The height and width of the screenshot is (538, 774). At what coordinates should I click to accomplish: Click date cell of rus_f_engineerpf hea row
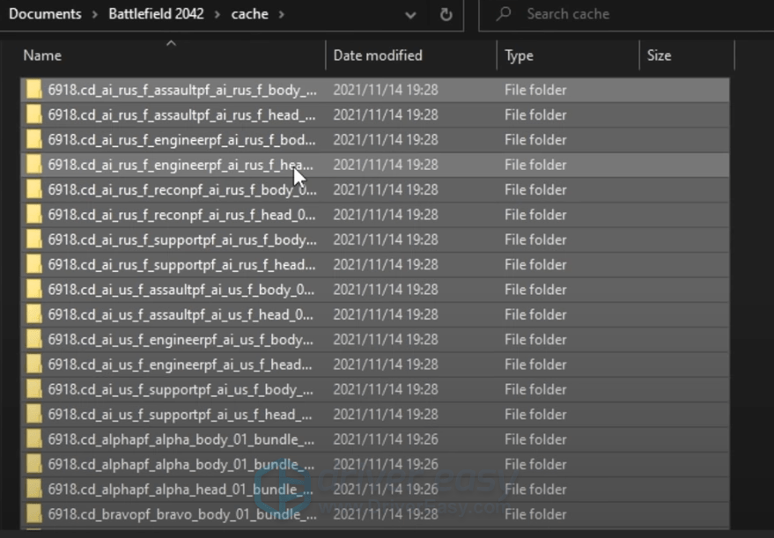(x=386, y=165)
